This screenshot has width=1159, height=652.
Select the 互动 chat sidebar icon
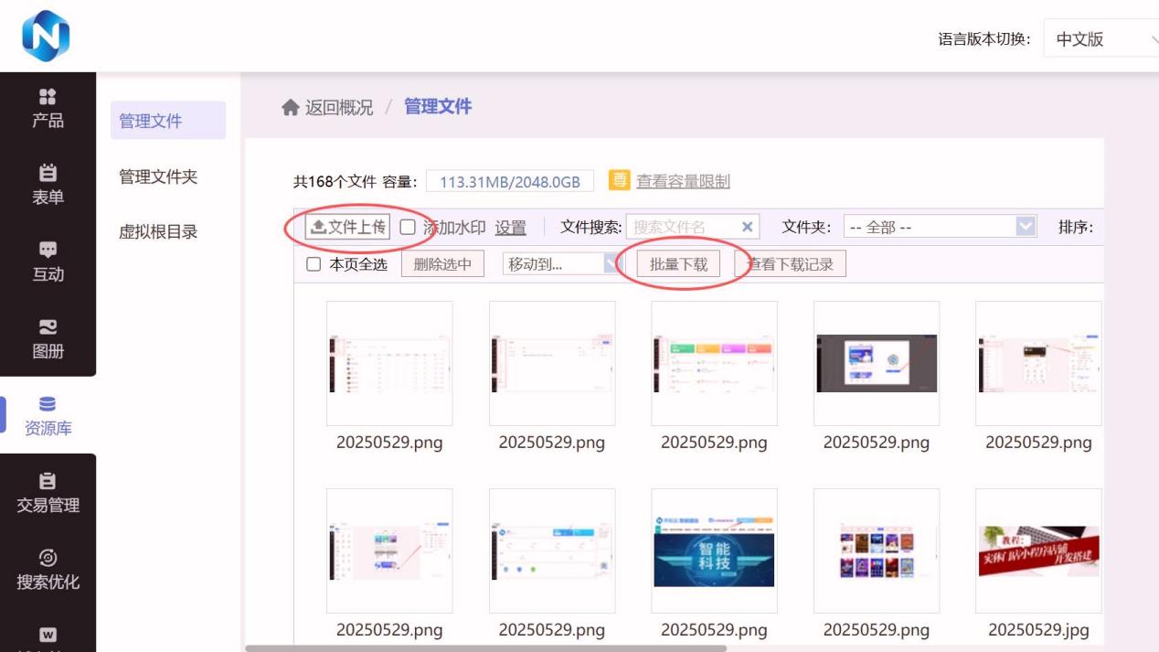48,250
